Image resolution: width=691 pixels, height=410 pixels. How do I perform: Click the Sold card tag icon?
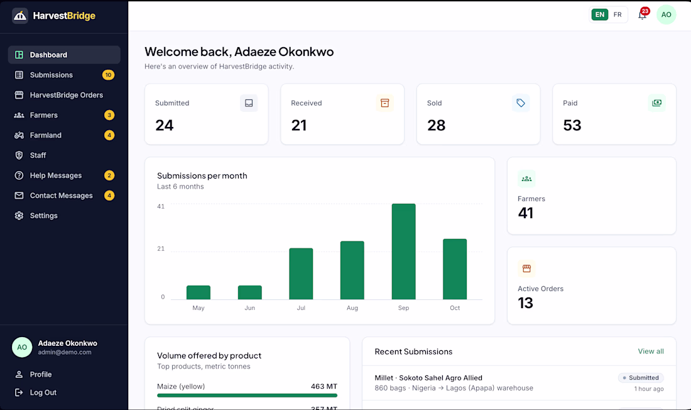click(x=521, y=103)
